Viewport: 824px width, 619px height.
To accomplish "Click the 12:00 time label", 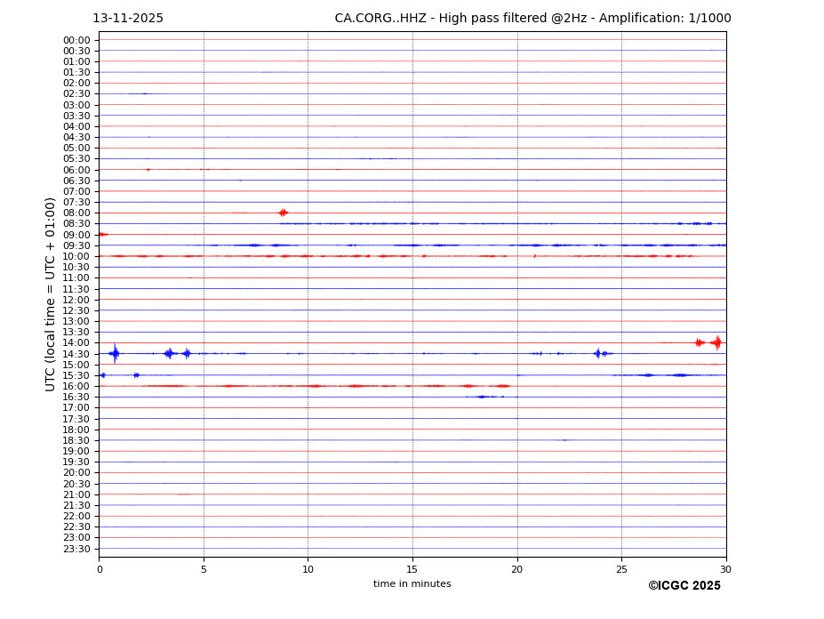I will pyautogui.click(x=76, y=300).
